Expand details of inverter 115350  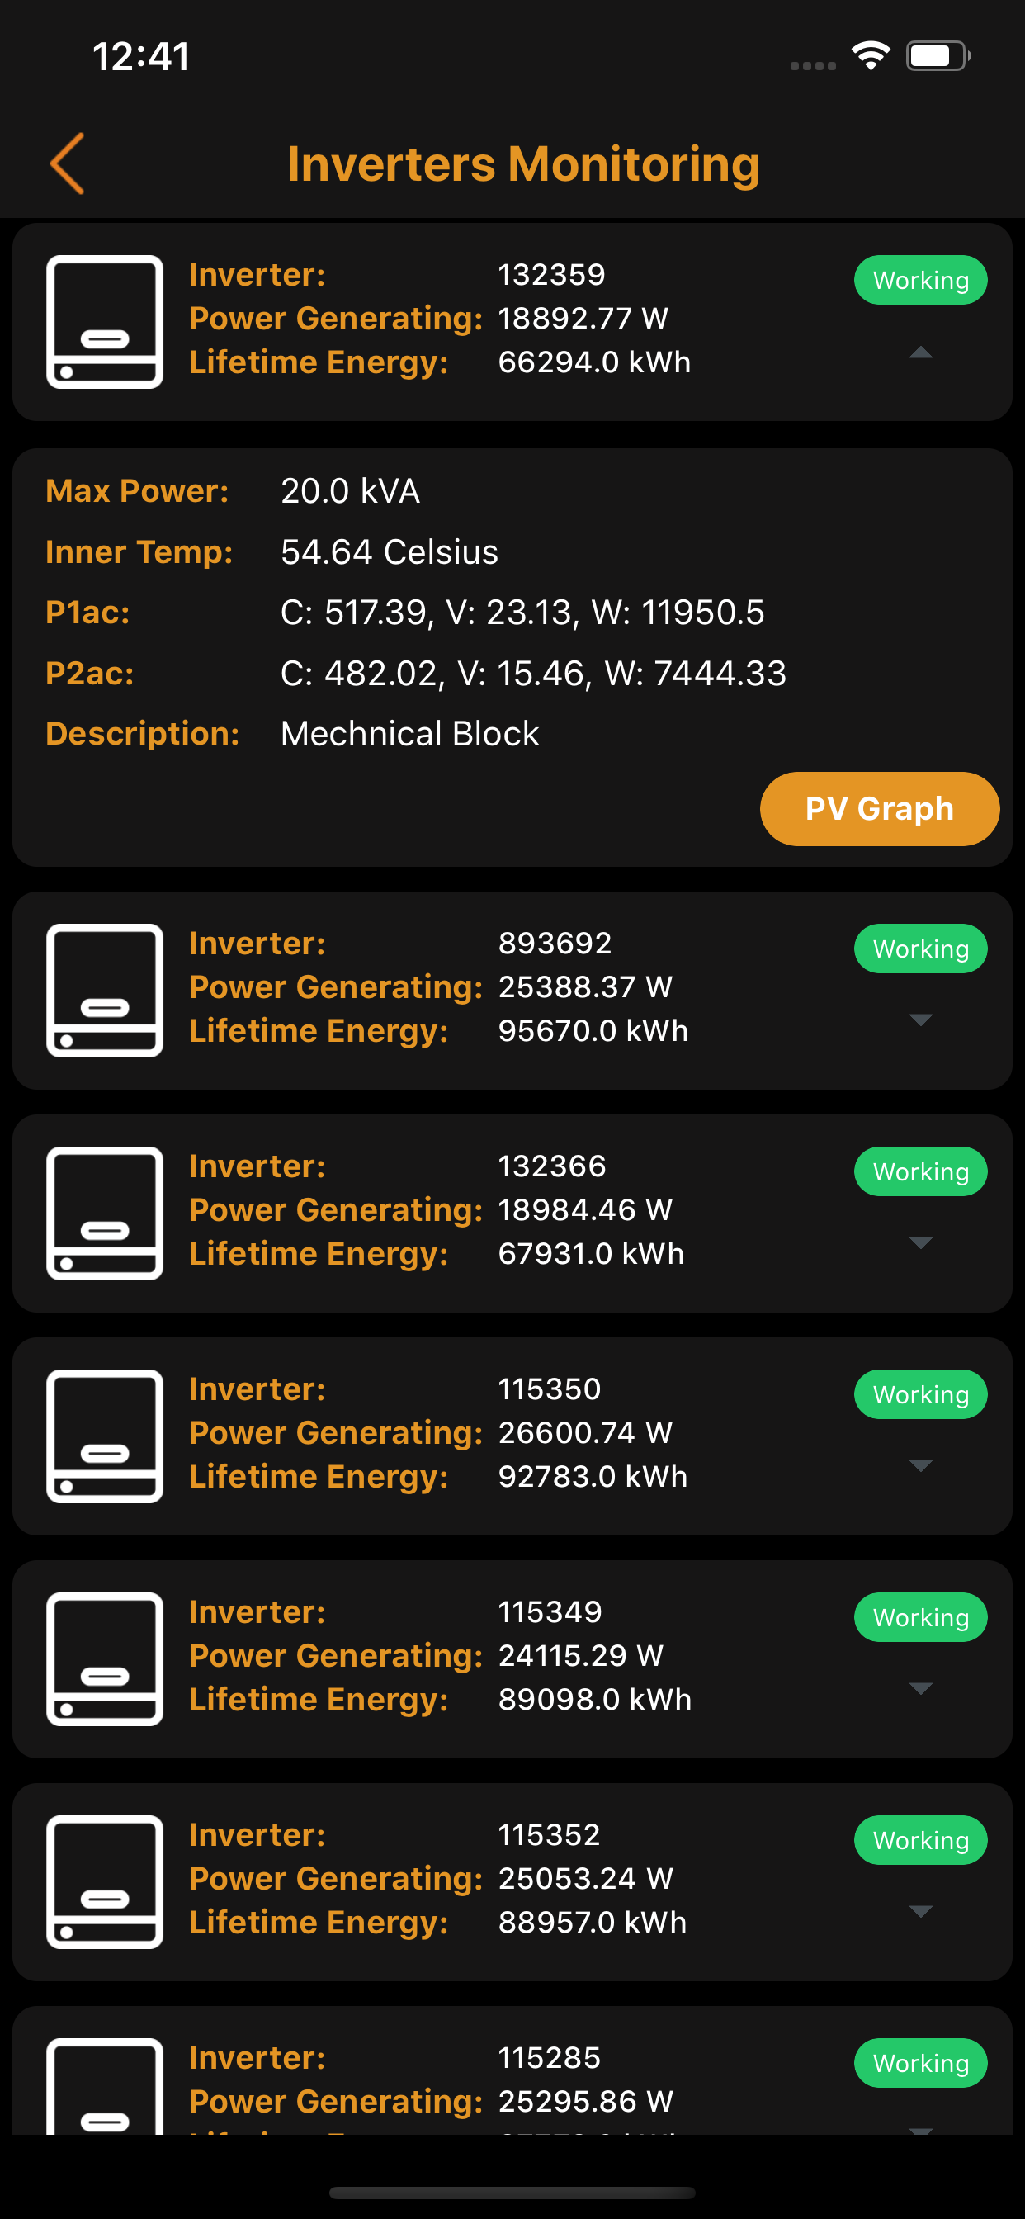click(921, 1465)
